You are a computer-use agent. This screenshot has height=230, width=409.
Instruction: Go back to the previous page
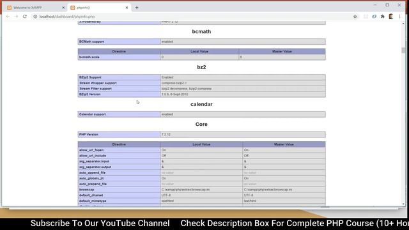coord(8,17)
